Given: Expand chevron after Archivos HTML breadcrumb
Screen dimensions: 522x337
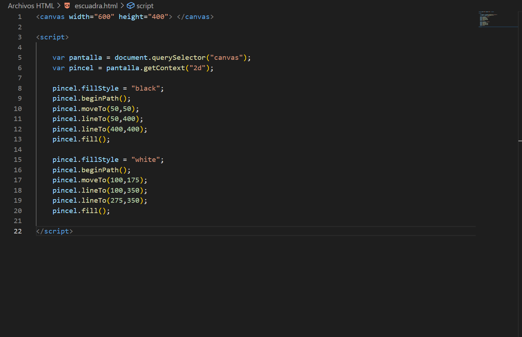Looking at the screenshot, I should click(59, 6).
